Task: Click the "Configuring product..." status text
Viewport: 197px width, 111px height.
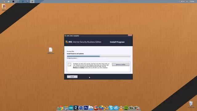Action: click(72, 58)
